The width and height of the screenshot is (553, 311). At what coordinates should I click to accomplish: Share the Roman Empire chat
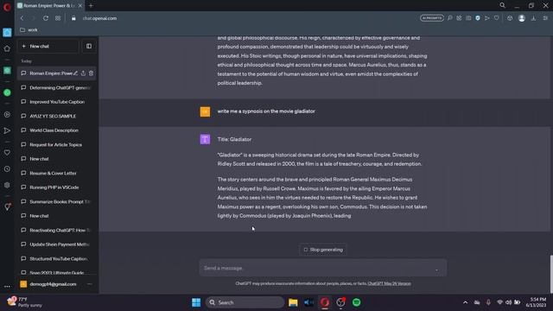pos(83,73)
